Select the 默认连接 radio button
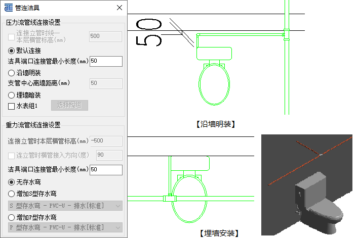The image size is (358, 238). tap(11, 51)
